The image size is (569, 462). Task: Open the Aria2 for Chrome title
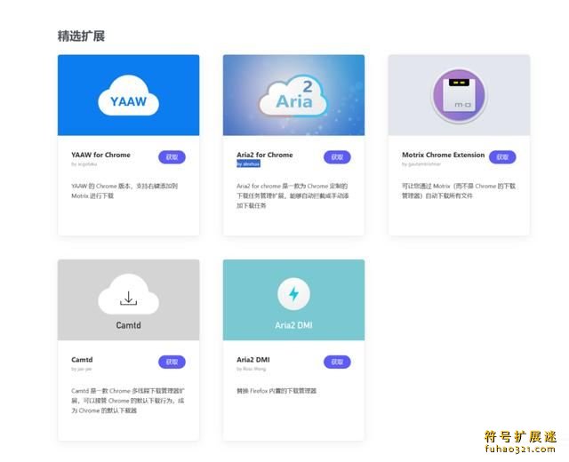point(265,155)
